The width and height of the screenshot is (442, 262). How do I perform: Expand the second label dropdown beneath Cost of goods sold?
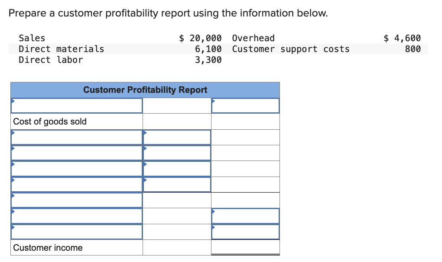tap(76, 153)
